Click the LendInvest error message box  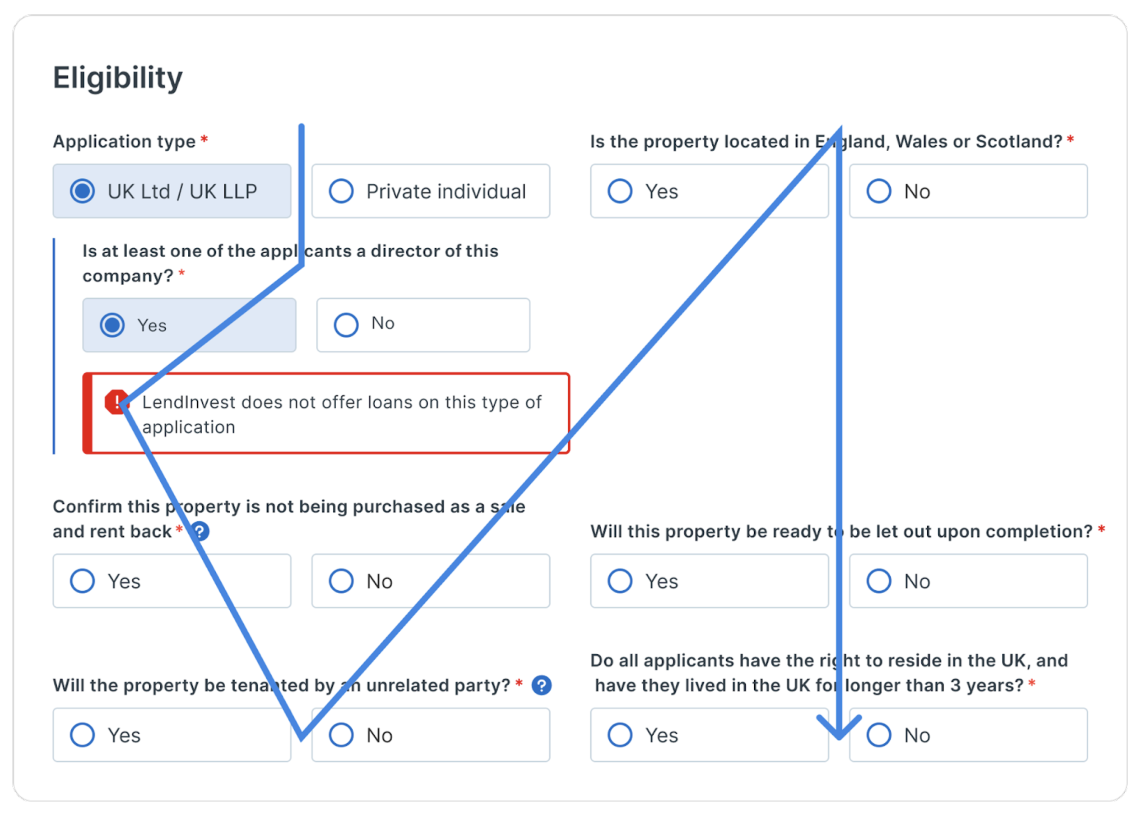326,413
